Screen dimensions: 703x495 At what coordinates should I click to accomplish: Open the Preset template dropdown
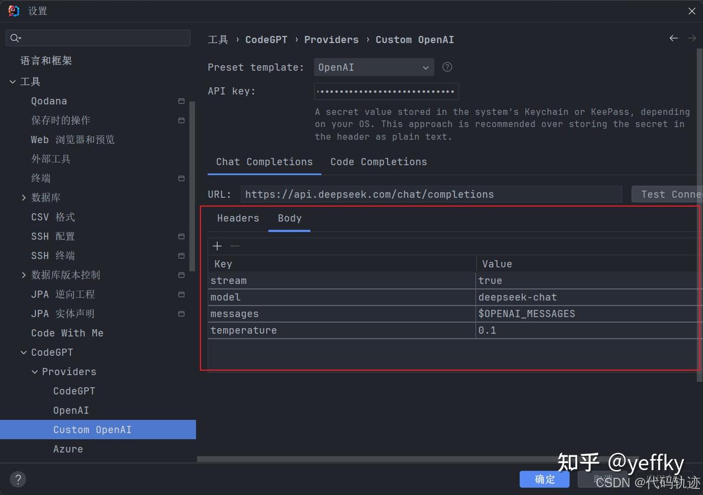tap(374, 67)
